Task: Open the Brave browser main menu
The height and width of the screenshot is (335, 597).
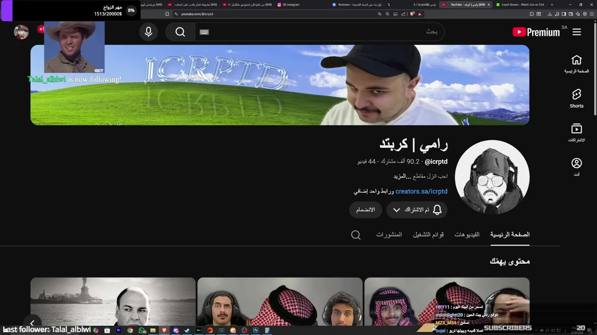Action: coord(591,14)
